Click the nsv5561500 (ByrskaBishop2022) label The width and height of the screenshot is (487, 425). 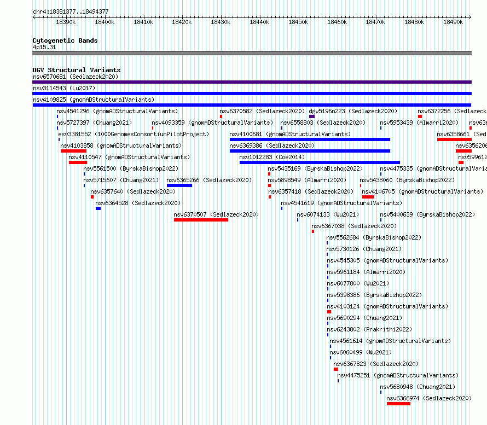(131, 168)
